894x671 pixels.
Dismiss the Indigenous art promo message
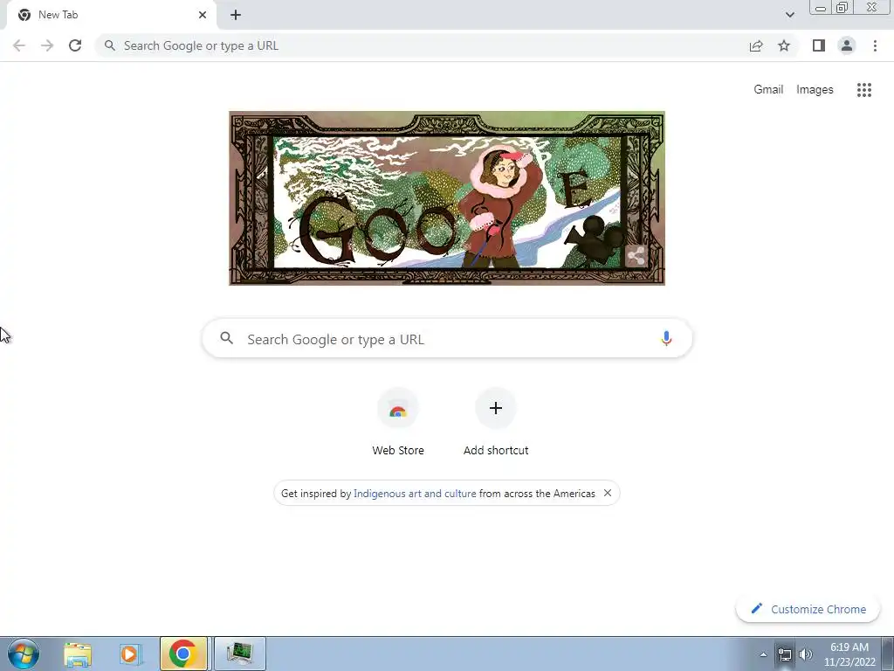point(608,493)
